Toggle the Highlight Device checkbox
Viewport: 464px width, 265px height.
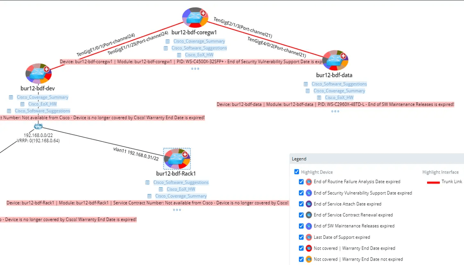tap(297, 172)
